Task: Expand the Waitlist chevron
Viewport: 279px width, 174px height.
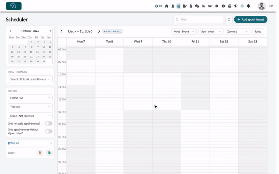Action: tap(51, 143)
